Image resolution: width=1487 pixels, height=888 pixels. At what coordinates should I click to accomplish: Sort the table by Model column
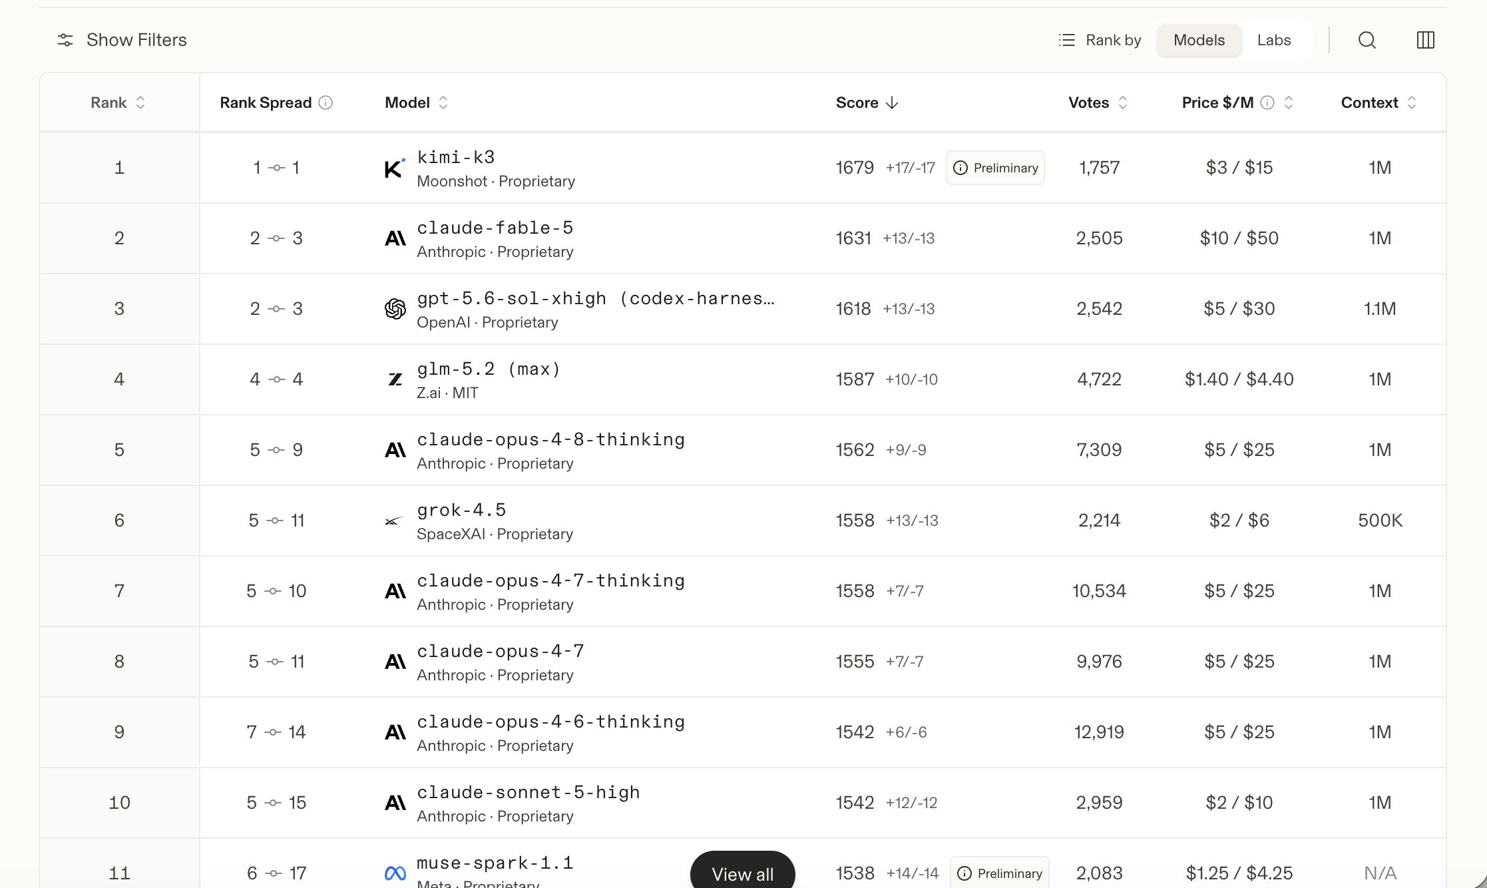[416, 103]
